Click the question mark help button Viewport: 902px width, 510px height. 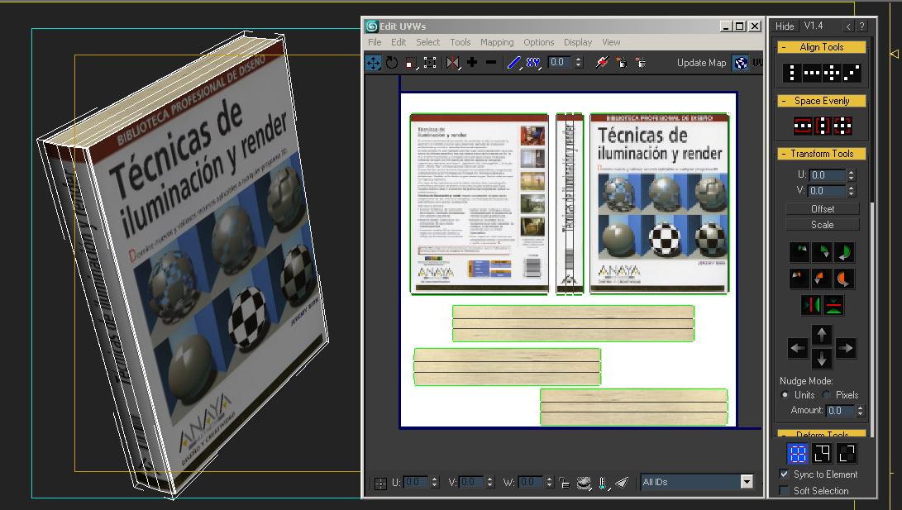pyautogui.click(x=861, y=26)
